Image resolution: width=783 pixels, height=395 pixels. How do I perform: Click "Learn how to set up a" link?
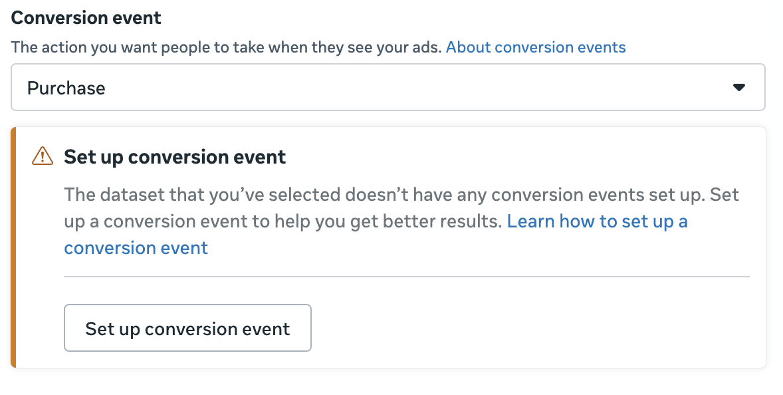click(597, 221)
